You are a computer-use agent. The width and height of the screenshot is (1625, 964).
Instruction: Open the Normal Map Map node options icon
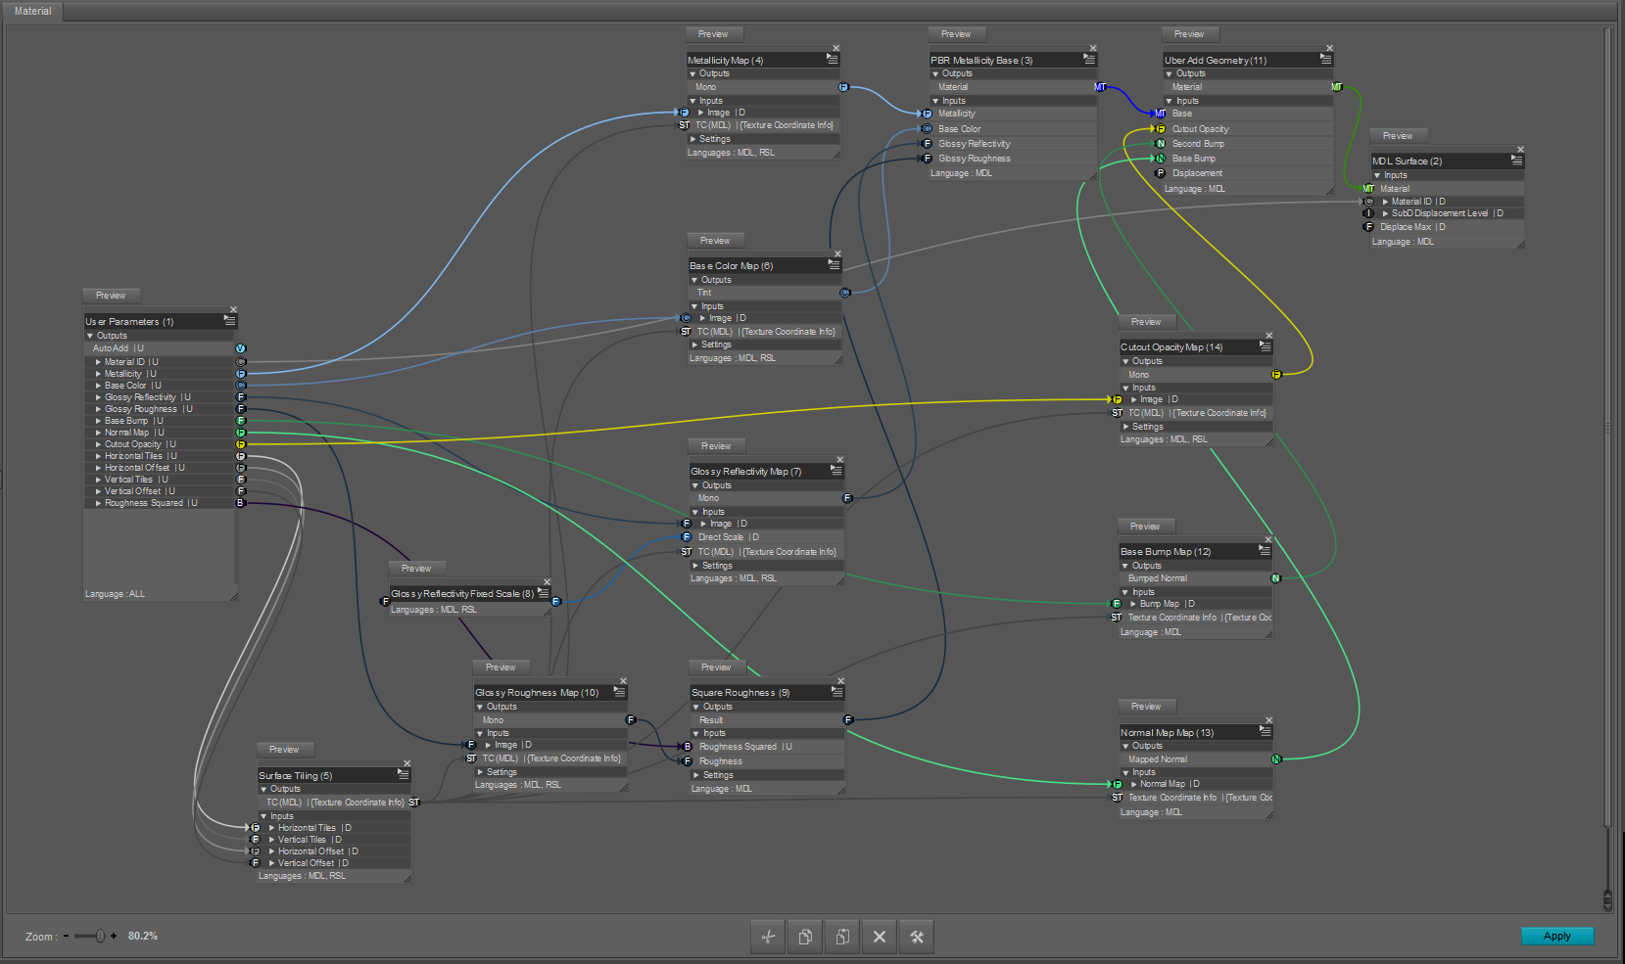[1265, 731]
